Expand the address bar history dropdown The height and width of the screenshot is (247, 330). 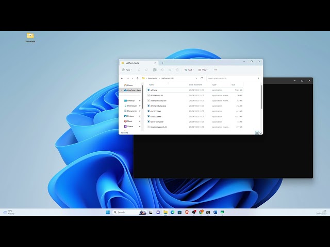click(196, 78)
